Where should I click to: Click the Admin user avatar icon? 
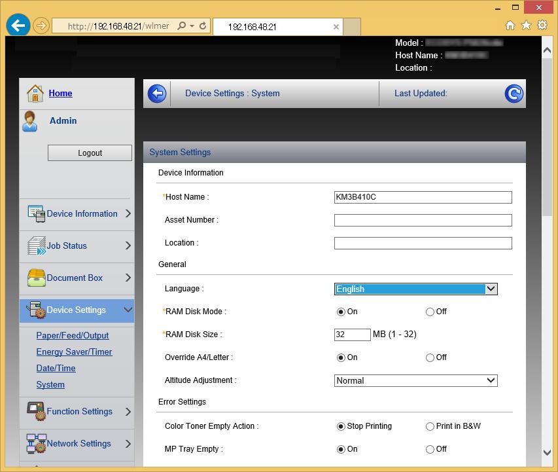[x=30, y=122]
